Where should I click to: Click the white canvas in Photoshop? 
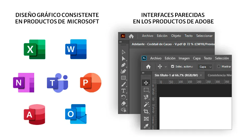point(195,113)
